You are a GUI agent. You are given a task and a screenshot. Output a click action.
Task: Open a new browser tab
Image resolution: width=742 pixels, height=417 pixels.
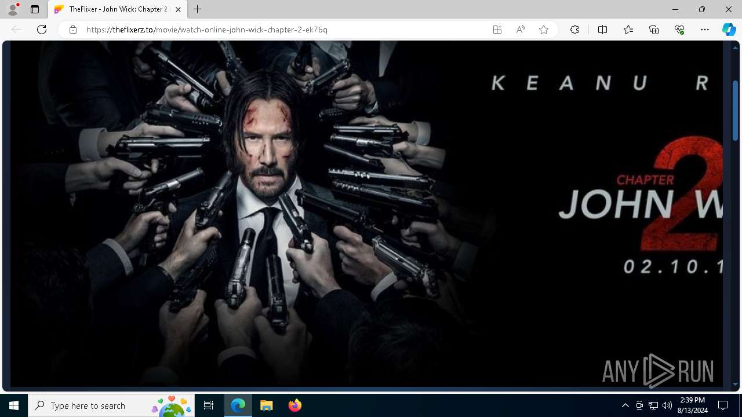click(198, 9)
